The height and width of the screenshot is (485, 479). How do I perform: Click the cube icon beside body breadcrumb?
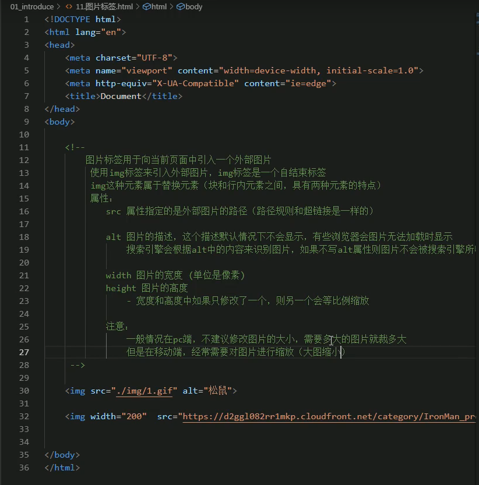pyautogui.click(x=180, y=6)
